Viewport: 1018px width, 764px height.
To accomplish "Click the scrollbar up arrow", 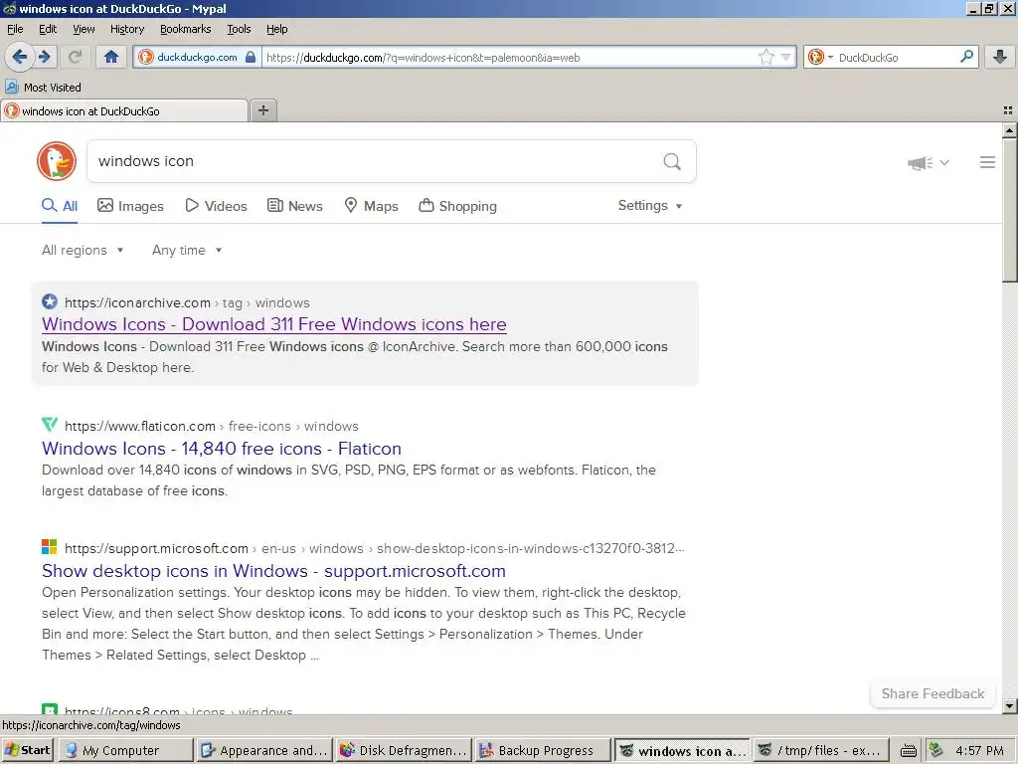I will [1009, 130].
